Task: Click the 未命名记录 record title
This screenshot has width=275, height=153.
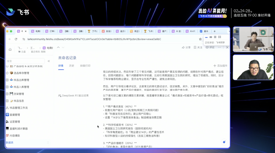Action: click(x=67, y=58)
